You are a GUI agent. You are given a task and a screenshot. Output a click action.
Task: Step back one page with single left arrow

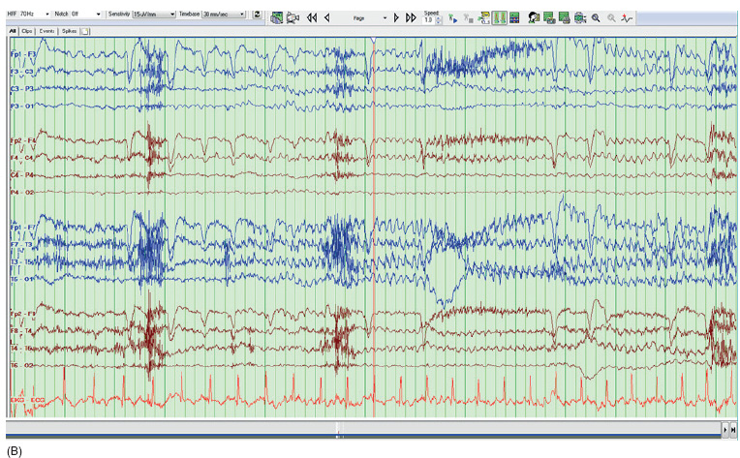point(326,17)
